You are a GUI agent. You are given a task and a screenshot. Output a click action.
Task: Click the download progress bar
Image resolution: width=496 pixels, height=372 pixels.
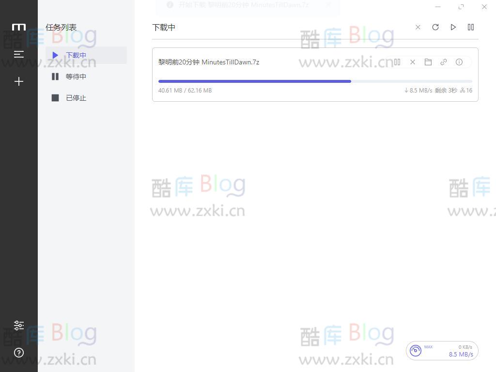[x=315, y=81]
